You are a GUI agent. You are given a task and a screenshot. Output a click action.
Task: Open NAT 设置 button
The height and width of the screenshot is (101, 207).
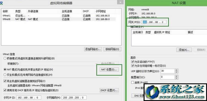coord(109,70)
